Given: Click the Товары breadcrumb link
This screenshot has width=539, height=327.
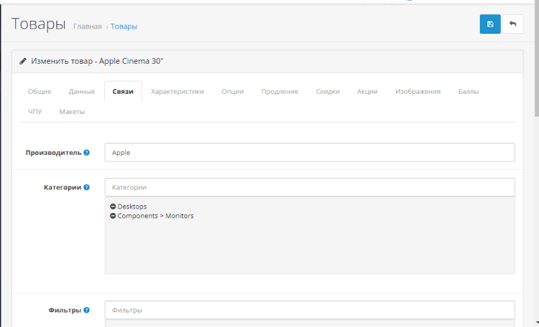Looking at the screenshot, I should pyautogui.click(x=124, y=27).
